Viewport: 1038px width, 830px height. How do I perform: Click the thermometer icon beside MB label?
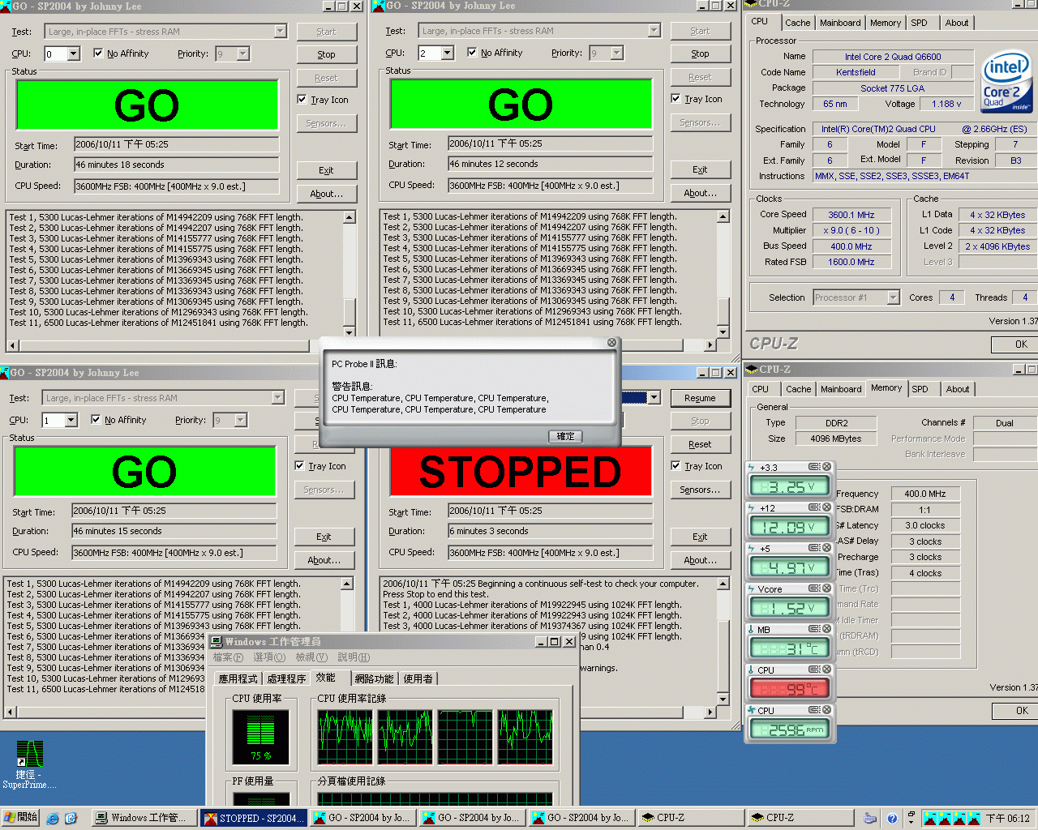tap(752, 630)
